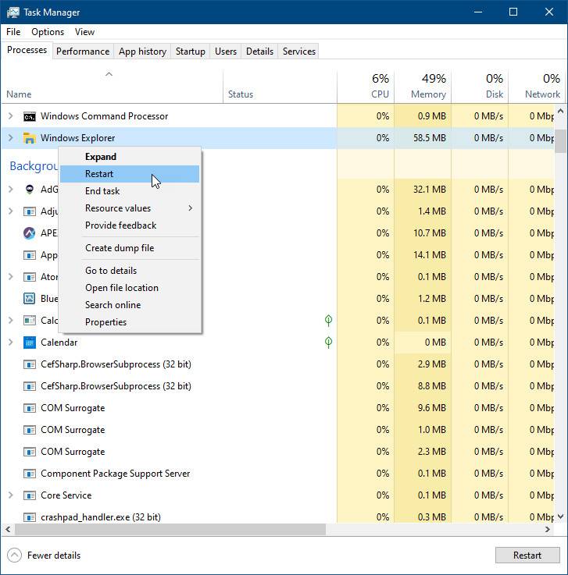
Task: Sort by the Memory column header
Action: point(423,86)
